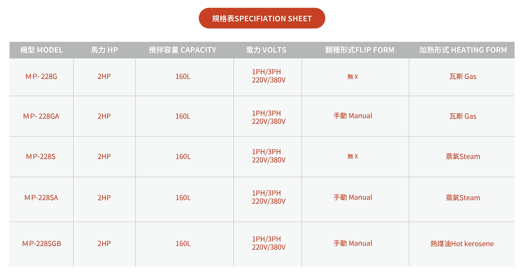Screen dimensions: 524x275
Task: Click 2HP cell in MP-228G row
Action: pos(104,77)
